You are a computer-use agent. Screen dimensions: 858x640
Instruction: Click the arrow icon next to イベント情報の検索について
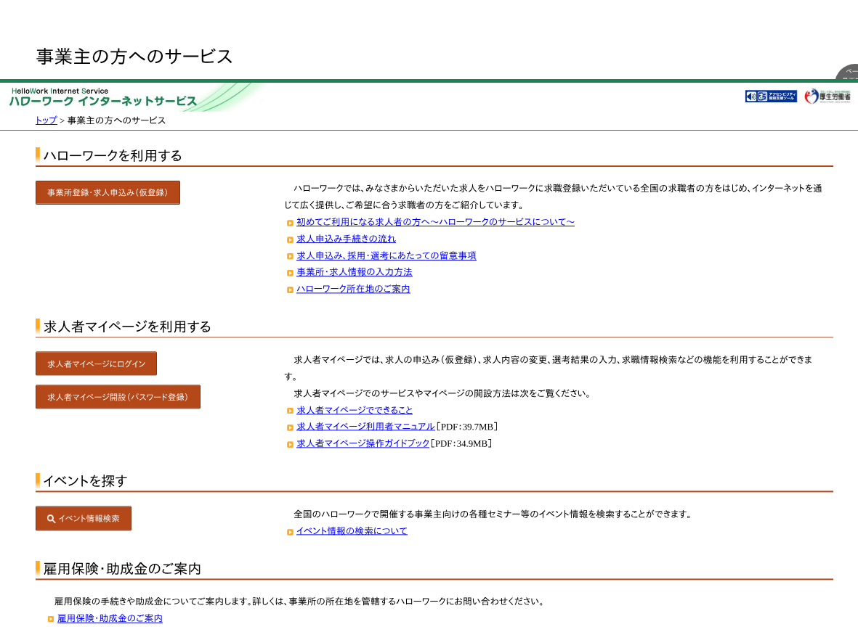click(x=290, y=532)
